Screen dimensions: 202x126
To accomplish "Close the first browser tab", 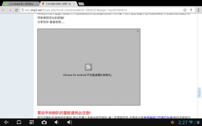I will (37, 4).
